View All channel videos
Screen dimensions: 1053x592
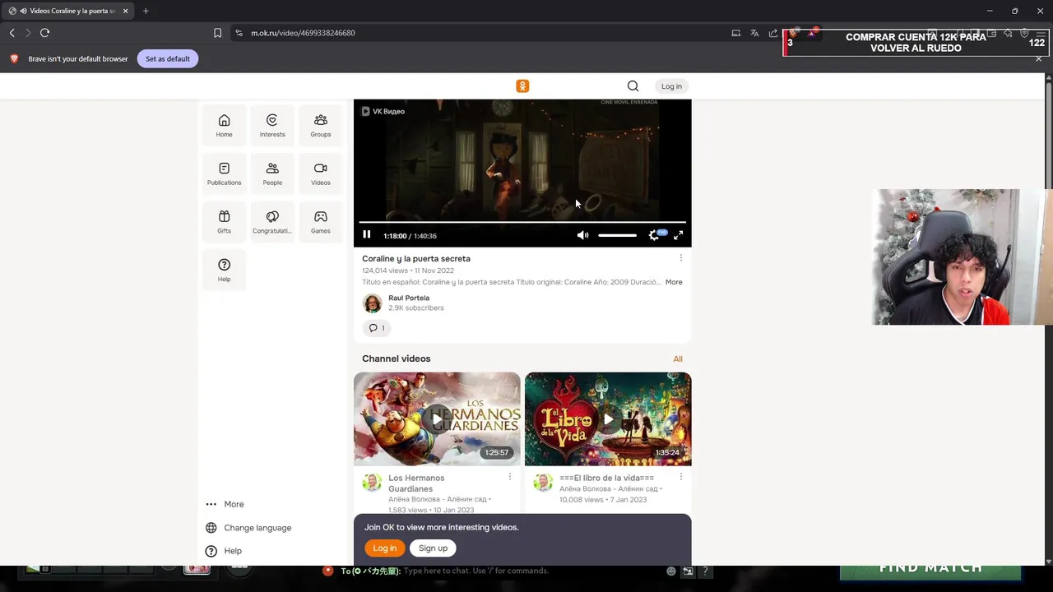coord(678,358)
